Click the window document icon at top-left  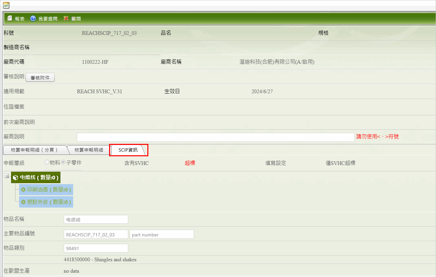(6, 5)
